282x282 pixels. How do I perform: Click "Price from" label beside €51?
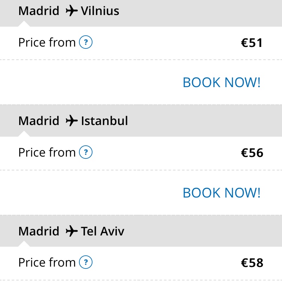coord(47,42)
